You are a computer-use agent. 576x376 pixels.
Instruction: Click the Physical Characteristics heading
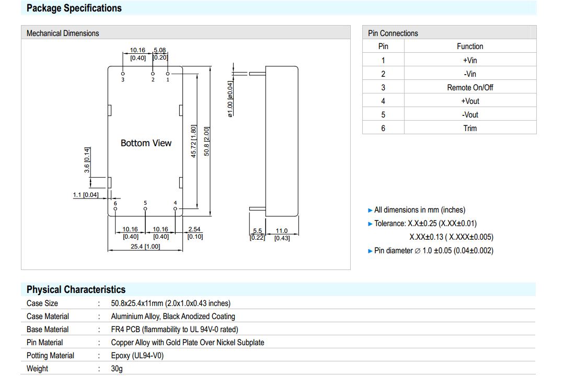76,290
